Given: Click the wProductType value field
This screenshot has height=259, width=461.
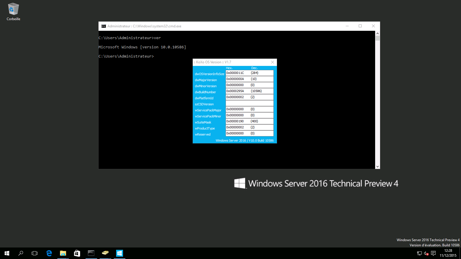Looking at the screenshot, I should pos(250,127).
